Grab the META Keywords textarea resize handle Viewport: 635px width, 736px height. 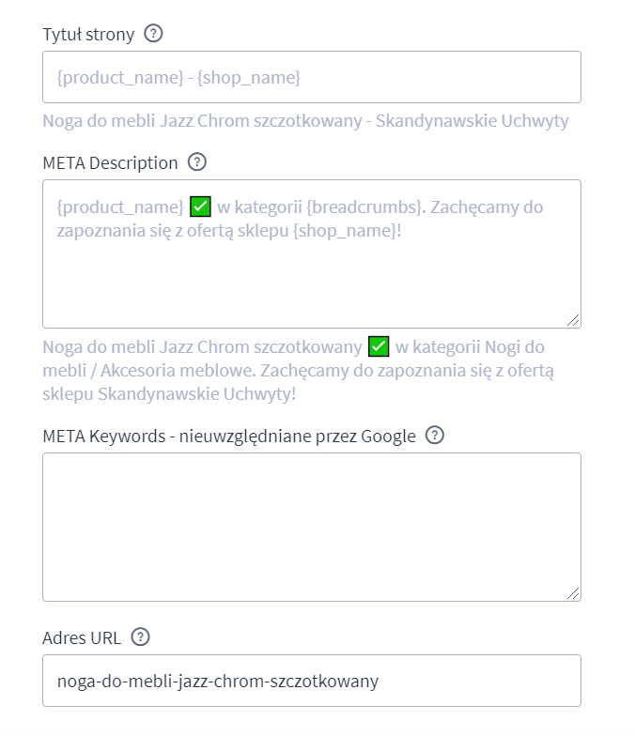pyautogui.click(x=573, y=593)
